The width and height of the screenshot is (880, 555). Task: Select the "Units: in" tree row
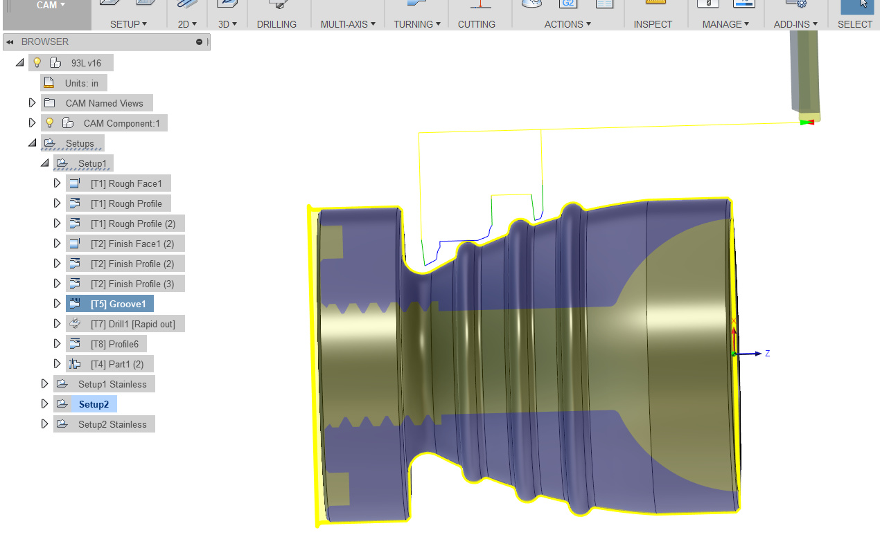73,83
